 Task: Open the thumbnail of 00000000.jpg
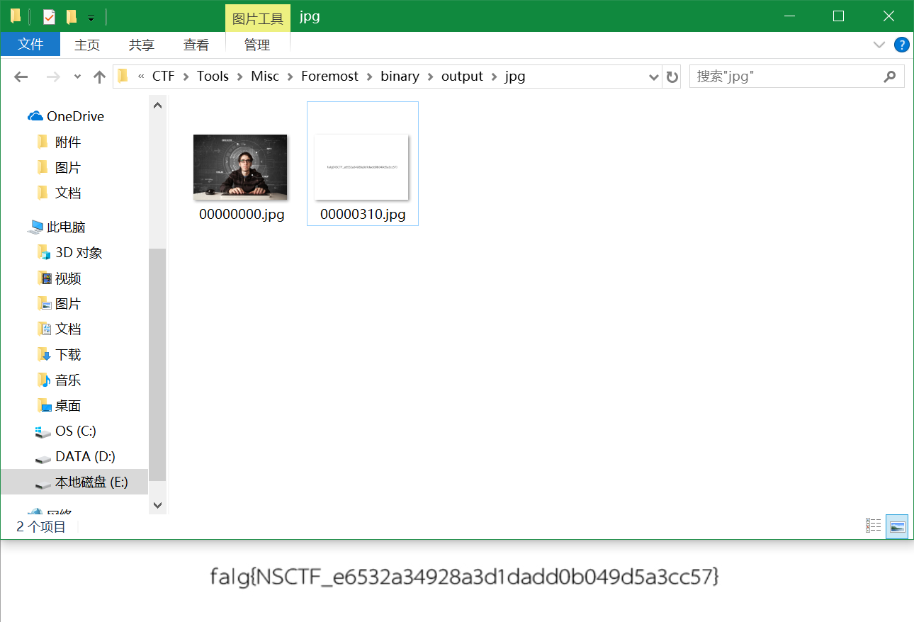(240, 166)
